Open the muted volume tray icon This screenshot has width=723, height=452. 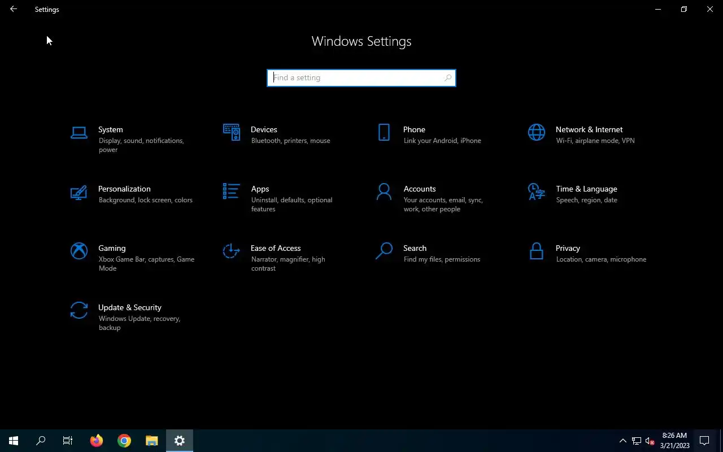coord(650,441)
